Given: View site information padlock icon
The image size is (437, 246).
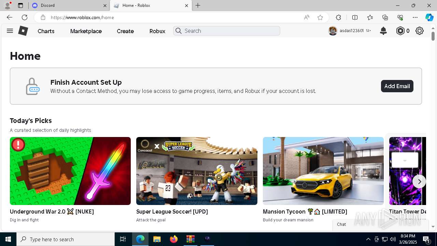Looking at the screenshot, I should click(43, 17).
